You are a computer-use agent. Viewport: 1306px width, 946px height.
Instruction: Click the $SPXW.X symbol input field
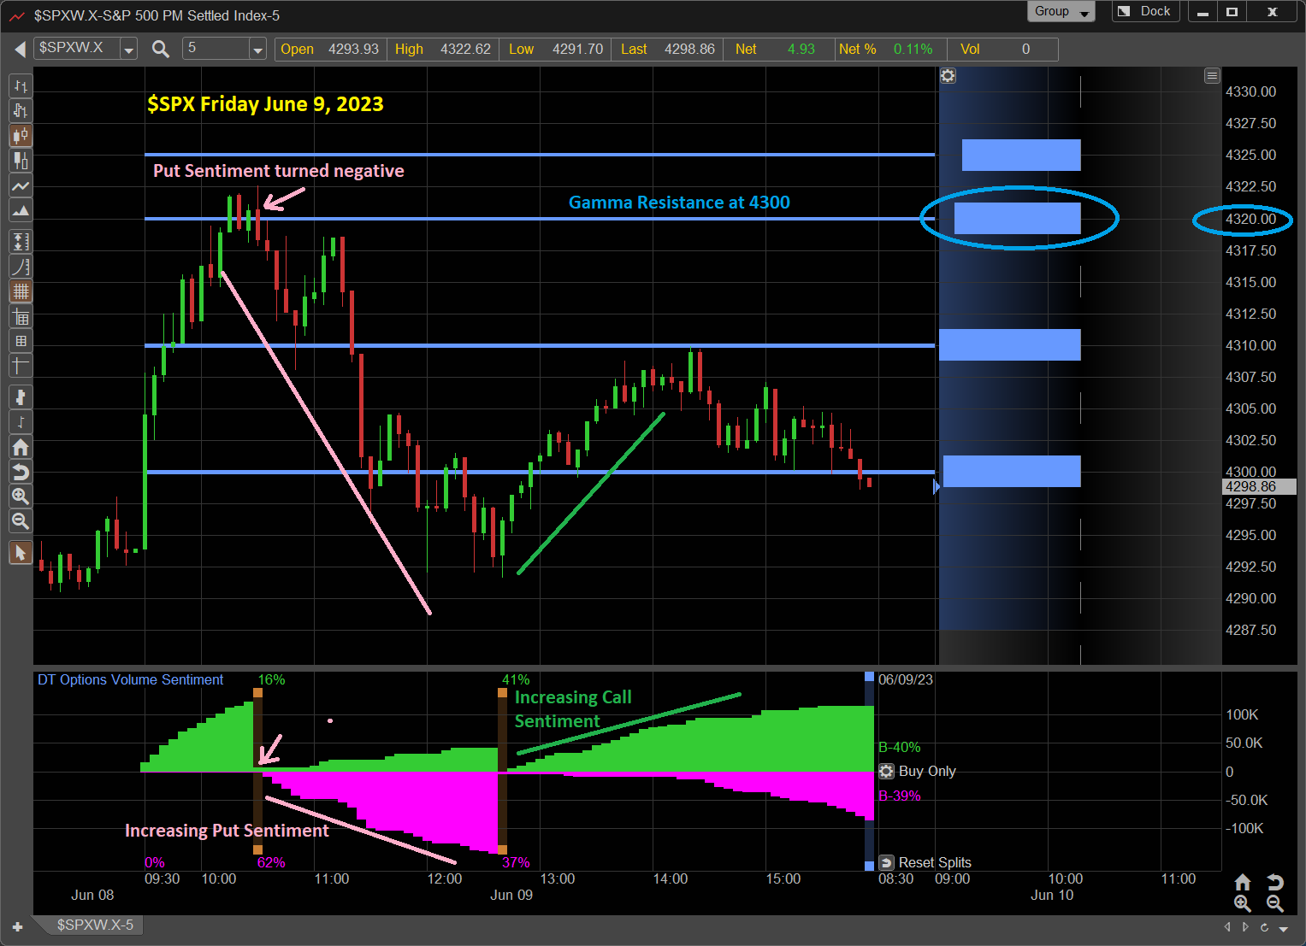tap(78, 49)
